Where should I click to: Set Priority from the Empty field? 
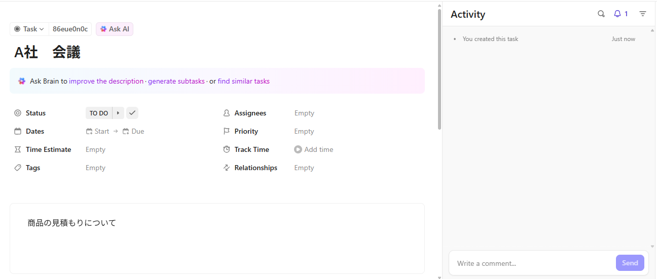point(304,132)
